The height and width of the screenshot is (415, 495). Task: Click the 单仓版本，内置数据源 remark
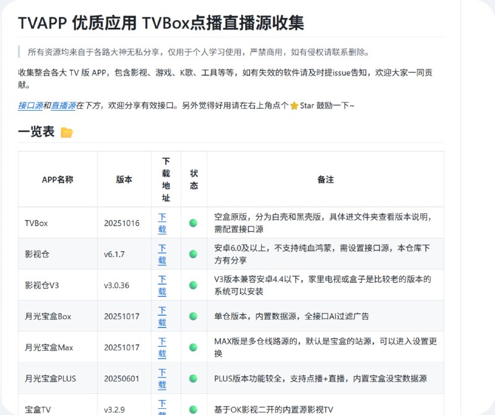[x=291, y=316]
